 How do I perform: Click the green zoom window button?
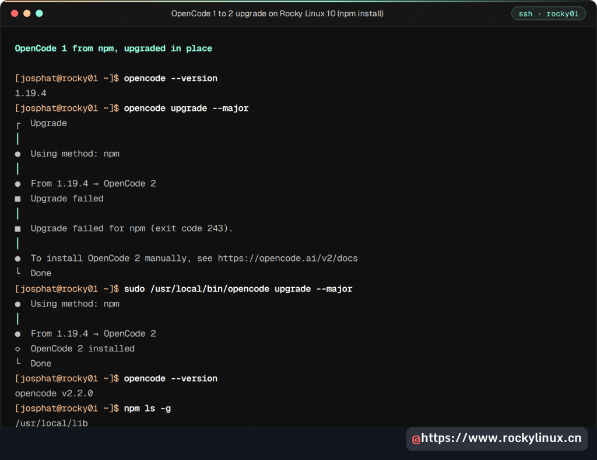pyautogui.click(x=39, y=14)
